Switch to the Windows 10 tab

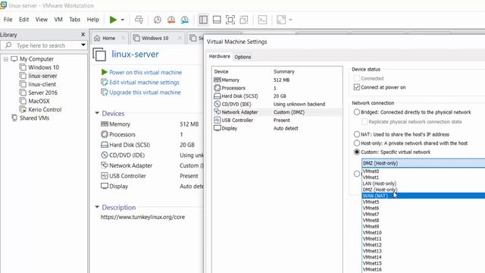point(155,38)
